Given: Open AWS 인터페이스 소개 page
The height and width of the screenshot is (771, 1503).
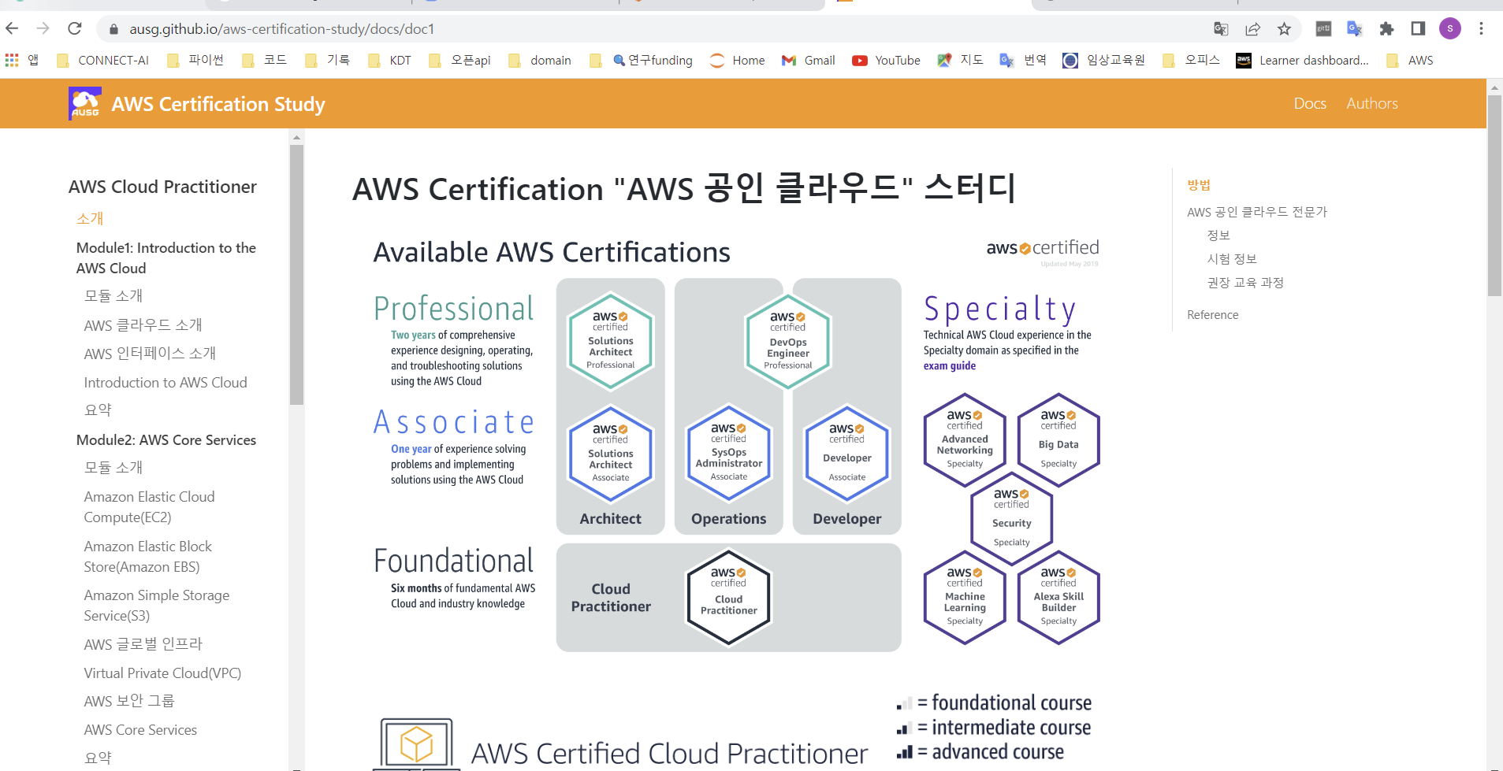Looking at the screenshot, I should [x=150, y=354].
